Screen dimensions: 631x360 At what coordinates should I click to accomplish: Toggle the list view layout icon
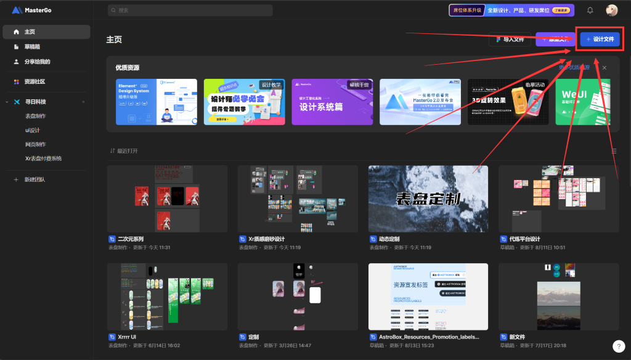614,151
